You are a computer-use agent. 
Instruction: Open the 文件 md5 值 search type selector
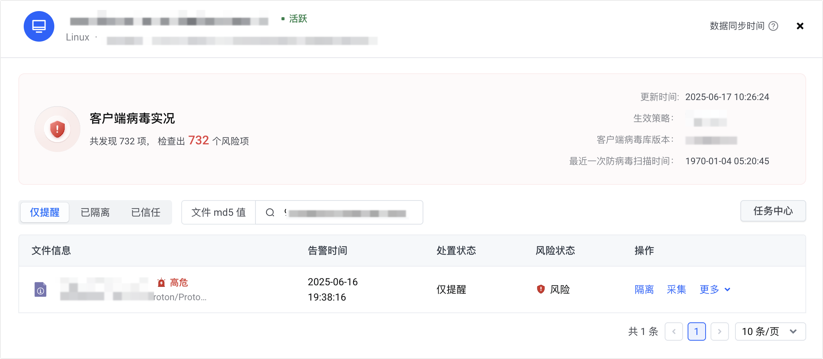[x=219, y=212]
